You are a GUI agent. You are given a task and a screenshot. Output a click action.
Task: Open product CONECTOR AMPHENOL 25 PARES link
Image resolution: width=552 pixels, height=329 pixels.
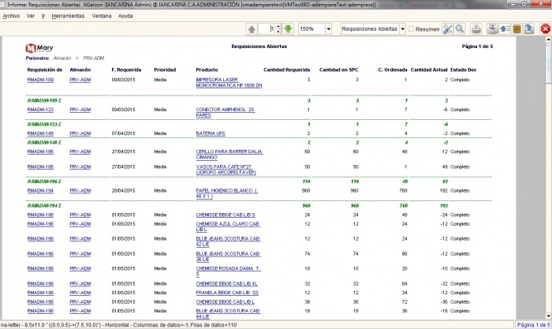(226, 112)
